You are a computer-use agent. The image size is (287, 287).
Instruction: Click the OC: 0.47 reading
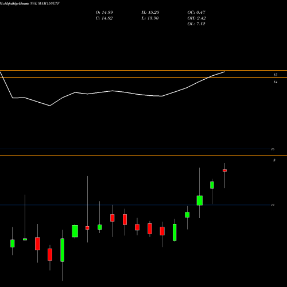click(196, 13)
